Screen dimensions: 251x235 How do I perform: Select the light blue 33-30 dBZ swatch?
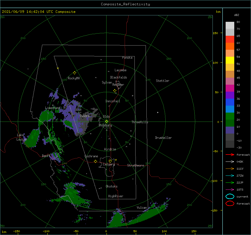(230, 109)
